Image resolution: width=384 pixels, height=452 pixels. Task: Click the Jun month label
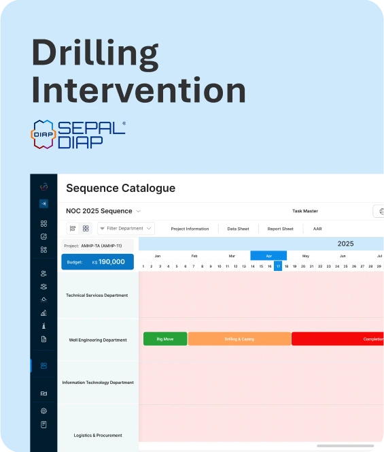[343, 256]
